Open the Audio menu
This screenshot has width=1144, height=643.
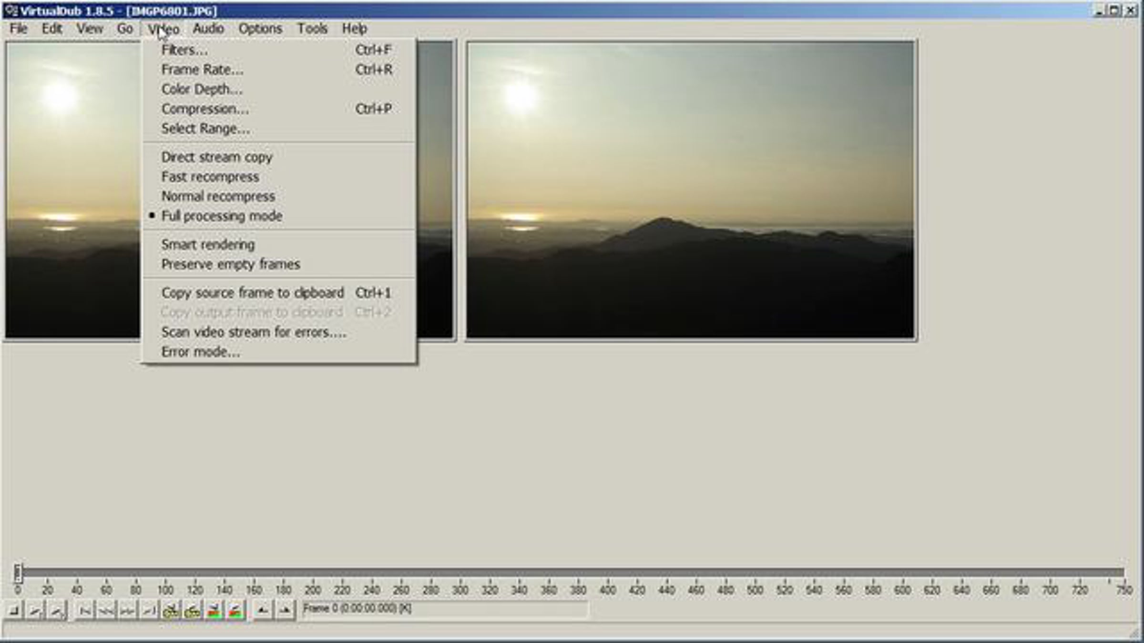coord(208,29)
